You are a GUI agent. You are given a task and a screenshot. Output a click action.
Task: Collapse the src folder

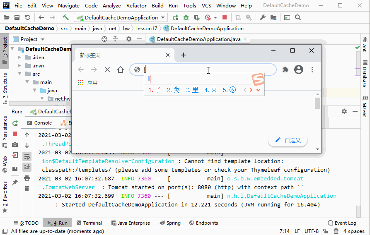[19, 74]
